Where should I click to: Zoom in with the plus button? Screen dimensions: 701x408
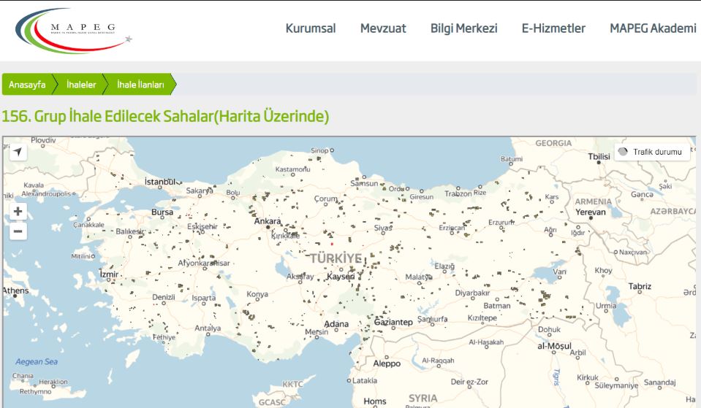[18, 212]
